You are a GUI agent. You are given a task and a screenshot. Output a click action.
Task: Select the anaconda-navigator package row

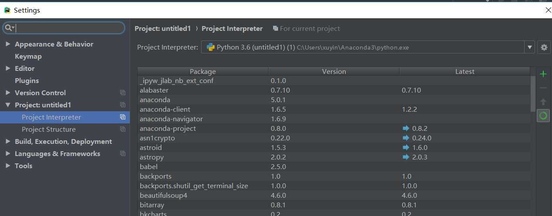point(334,119)
